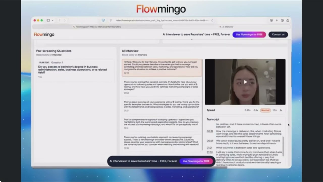The image size is (323, 182).
Task: Click the Flowmingo logo in page header
Action: [44, 34]
